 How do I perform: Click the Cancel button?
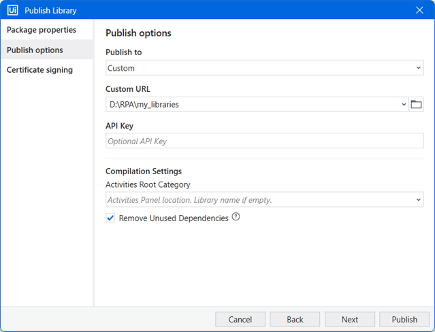click(240, 319)
